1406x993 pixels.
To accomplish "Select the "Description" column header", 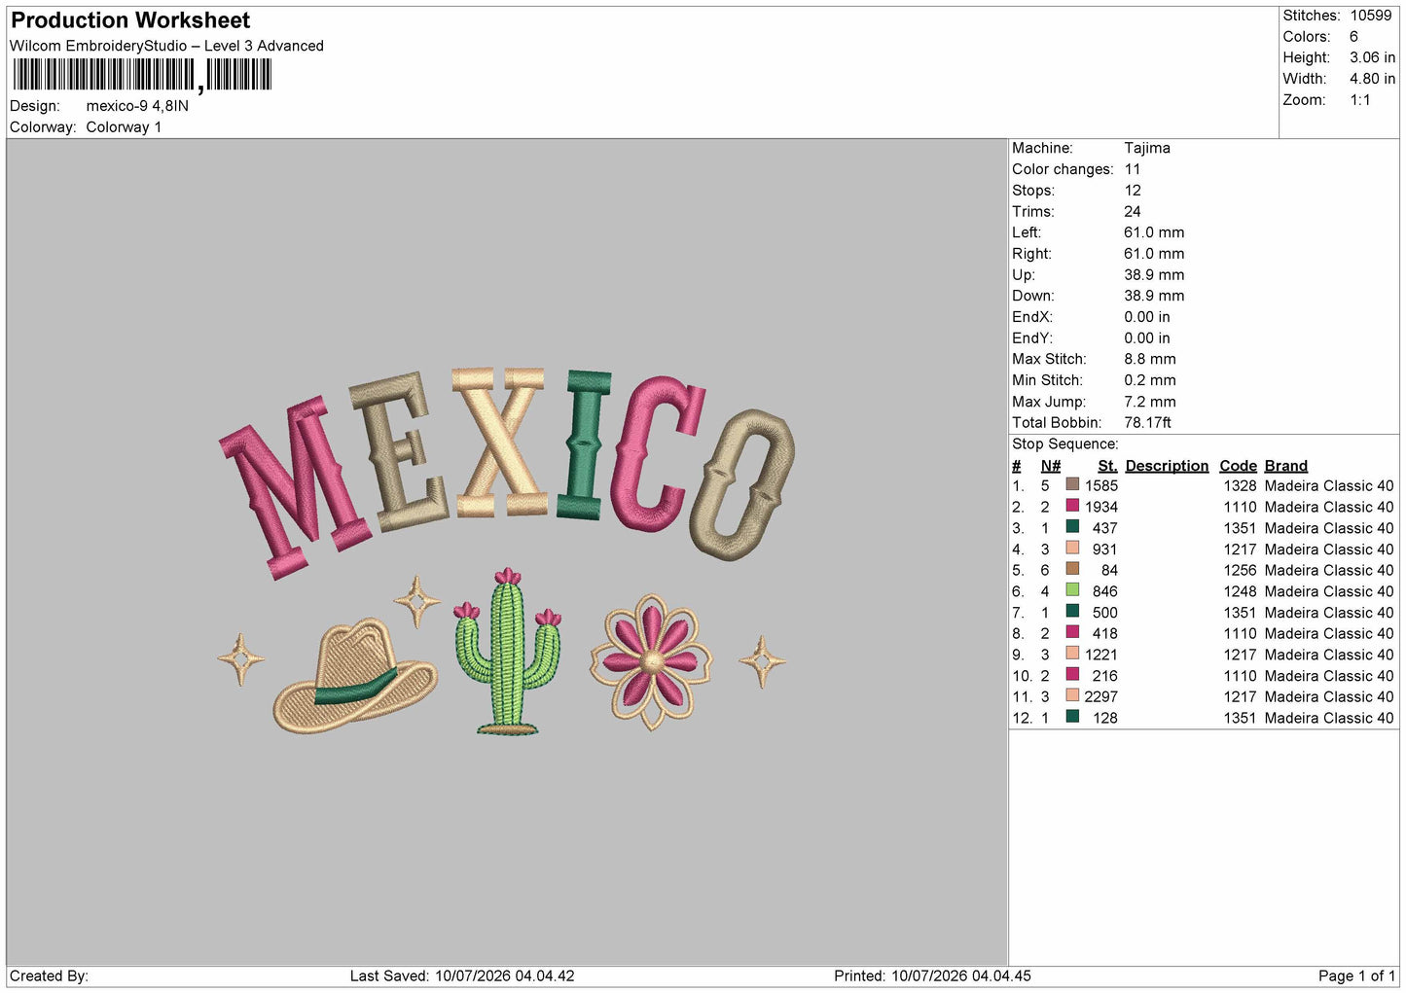I will coord(1167,466).
